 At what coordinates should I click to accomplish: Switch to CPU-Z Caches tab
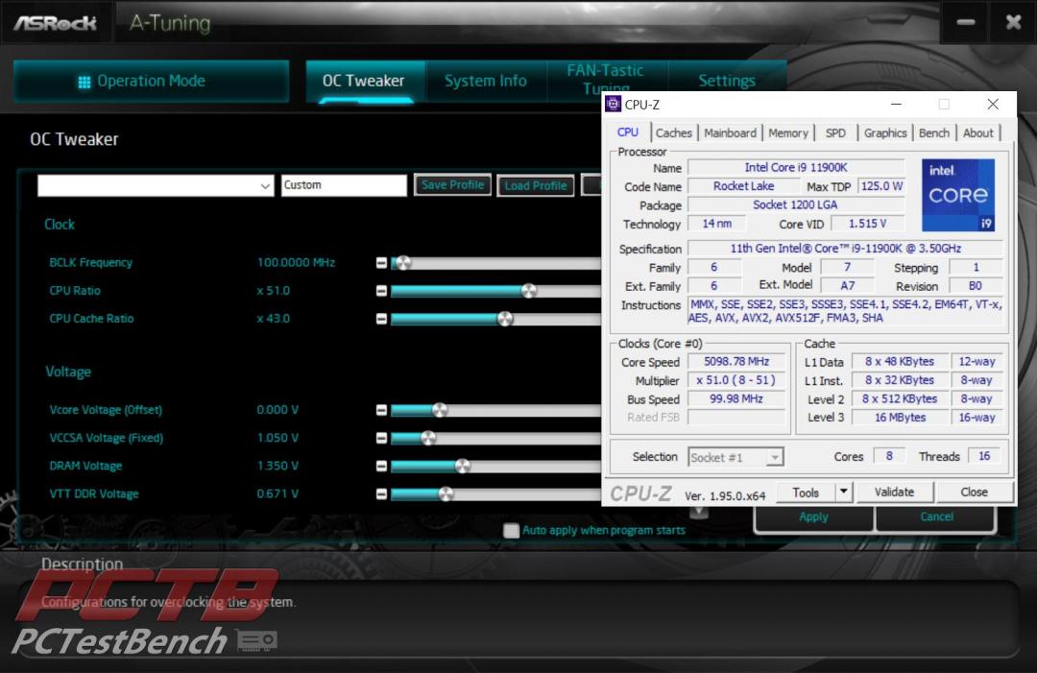tap(673, 132)
